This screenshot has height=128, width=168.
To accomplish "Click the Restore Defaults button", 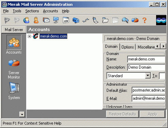I will (x=122, y=114).
